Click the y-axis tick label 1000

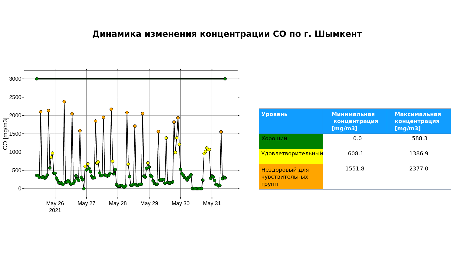tap(15, 152)
